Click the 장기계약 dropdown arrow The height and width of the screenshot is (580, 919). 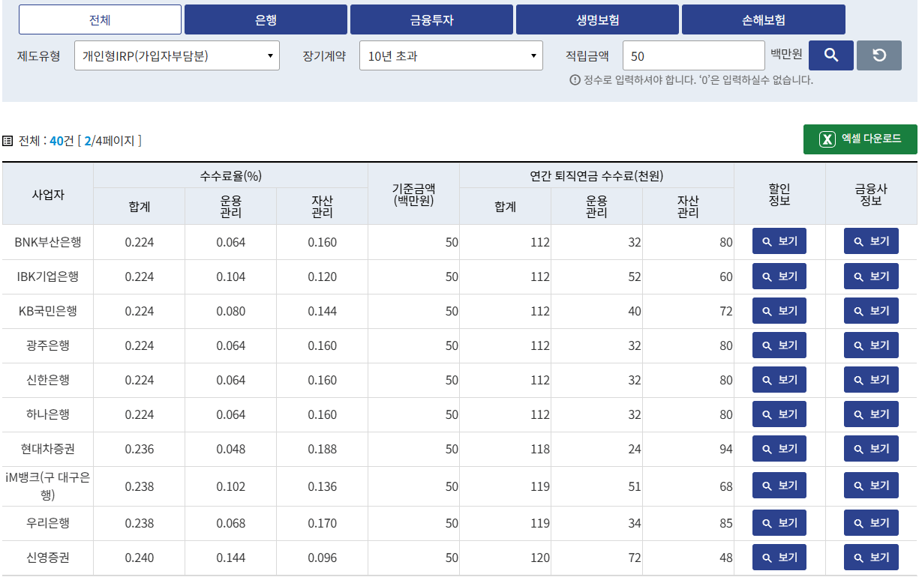(x=534, y=55)
